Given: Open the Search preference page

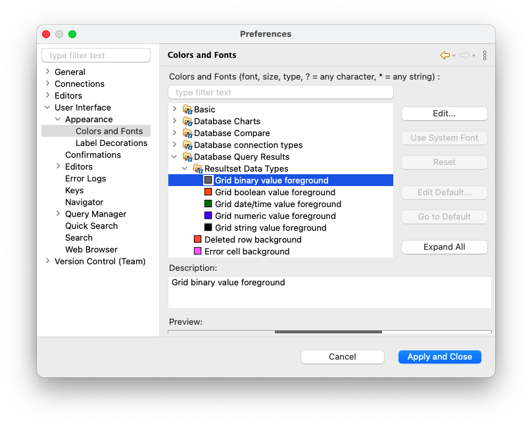Looking at the screenshot, I should [x=79, y=238].
